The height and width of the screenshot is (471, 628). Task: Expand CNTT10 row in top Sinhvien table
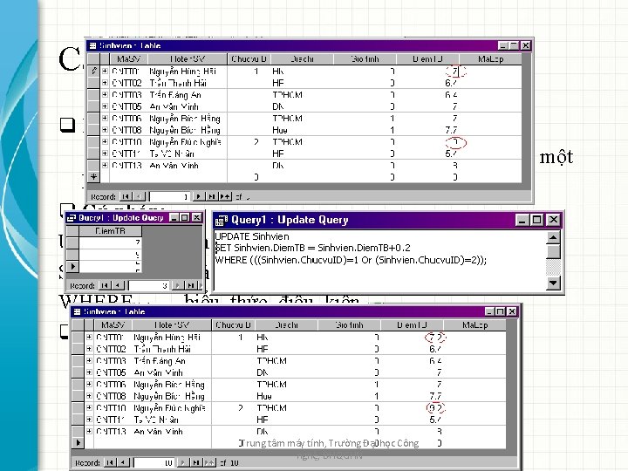click(x=105, y=141)
